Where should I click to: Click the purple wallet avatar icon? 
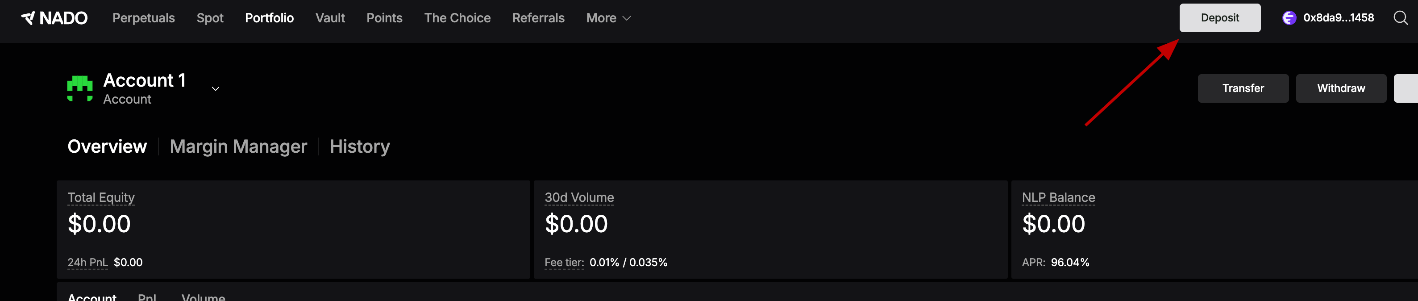(x=1289, y=18)
